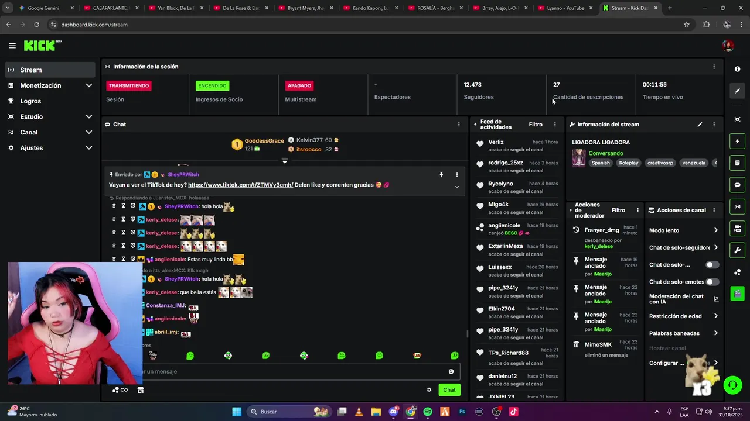
Task: Open the emoji picker in the message box
Action: click(x=451, y=371)
